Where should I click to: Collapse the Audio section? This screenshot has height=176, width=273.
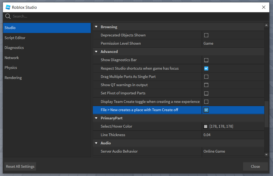click(96, 143)
